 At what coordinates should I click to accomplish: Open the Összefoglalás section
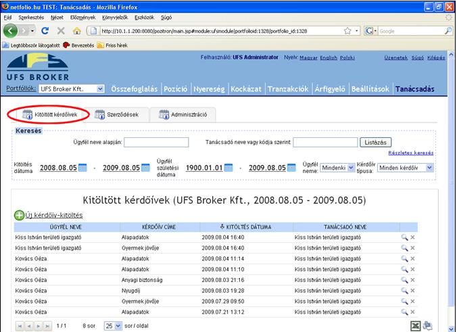[x=135, y=89]
